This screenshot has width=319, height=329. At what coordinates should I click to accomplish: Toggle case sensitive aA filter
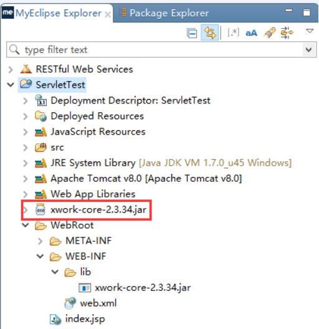tap(251, 33)
